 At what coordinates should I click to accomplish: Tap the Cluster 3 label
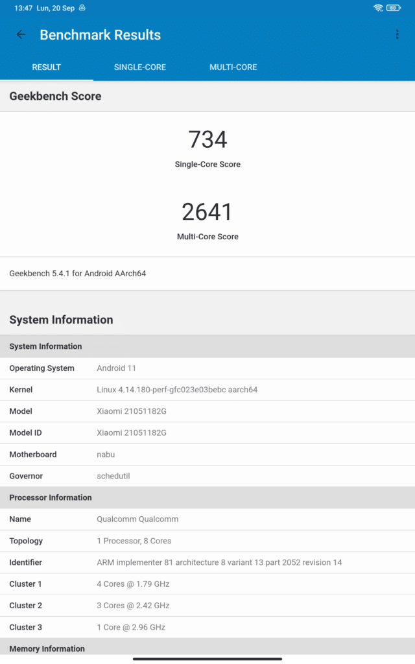(x=26, y=627)
